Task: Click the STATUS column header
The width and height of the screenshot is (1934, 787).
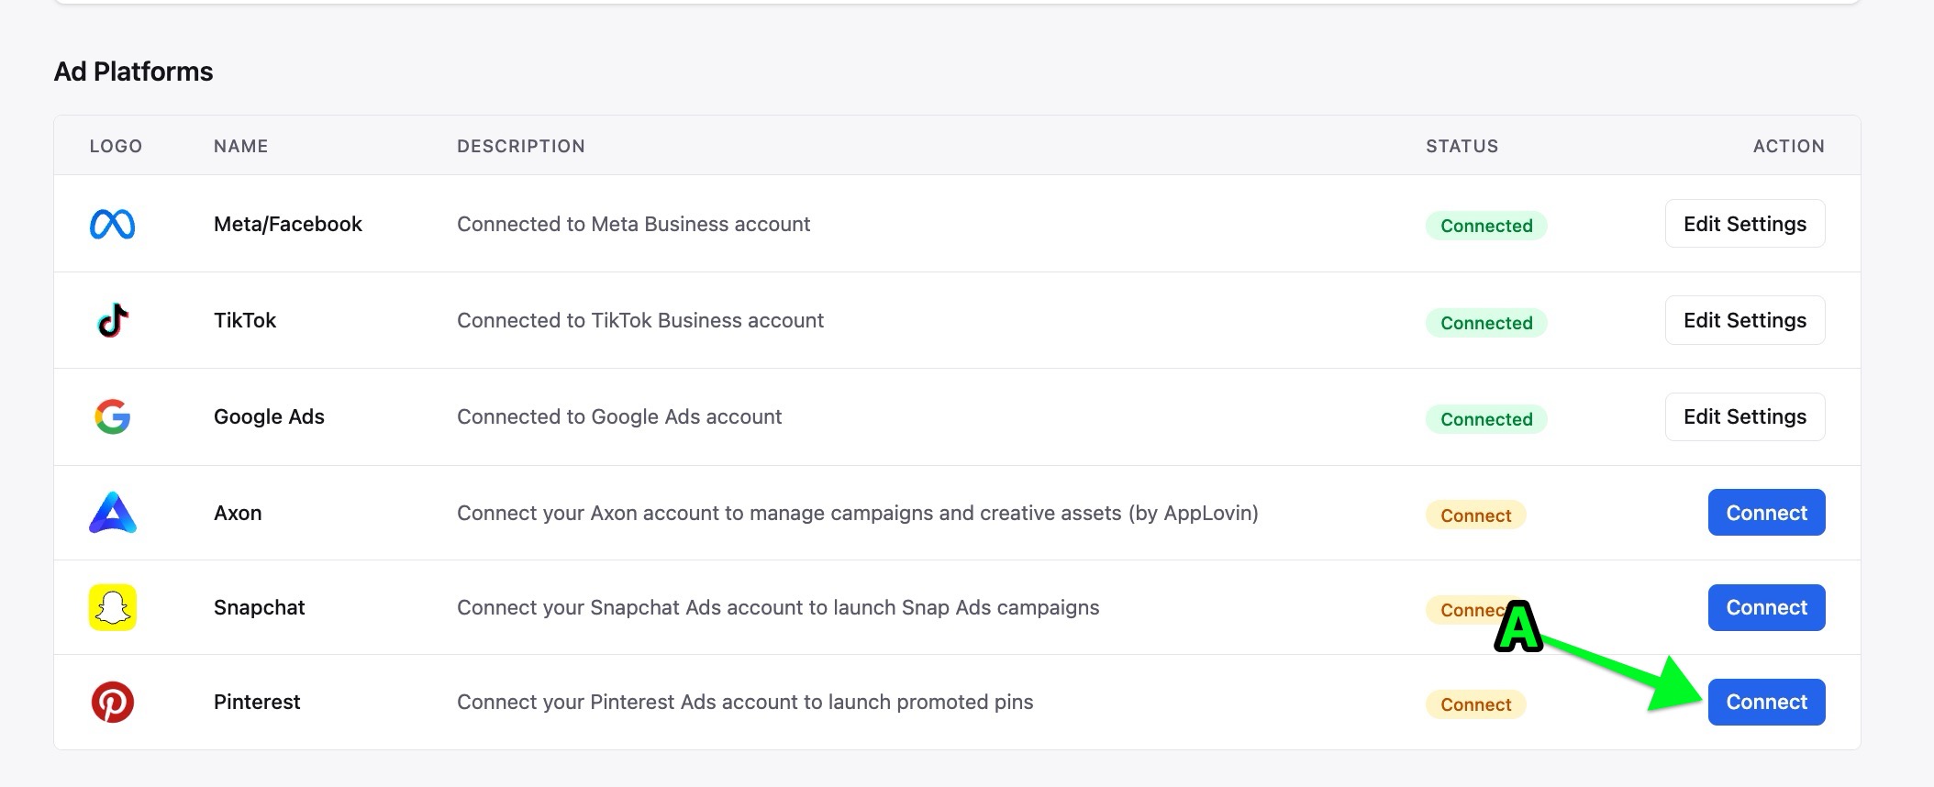Action: coord(1462,146)
